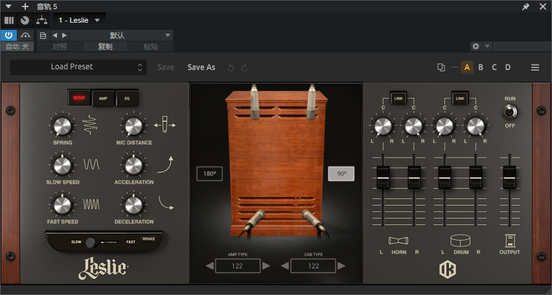Click the undo arrow icon
552x295 pixels.
(x=231, y=67)
